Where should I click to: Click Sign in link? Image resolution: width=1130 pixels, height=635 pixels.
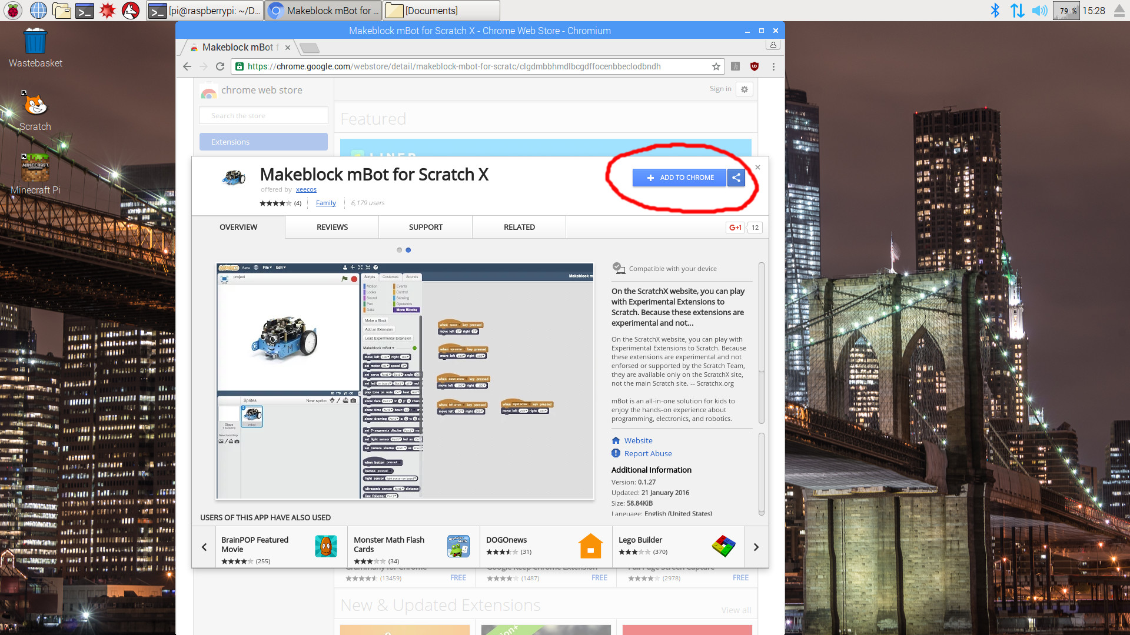[720, 89]
